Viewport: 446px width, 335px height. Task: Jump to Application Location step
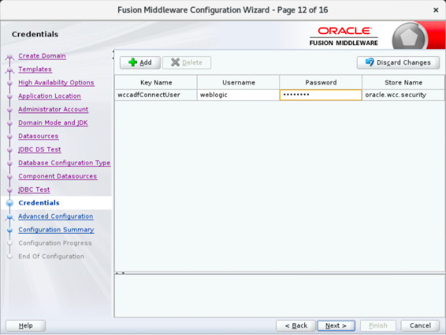(x=49, y=96)
